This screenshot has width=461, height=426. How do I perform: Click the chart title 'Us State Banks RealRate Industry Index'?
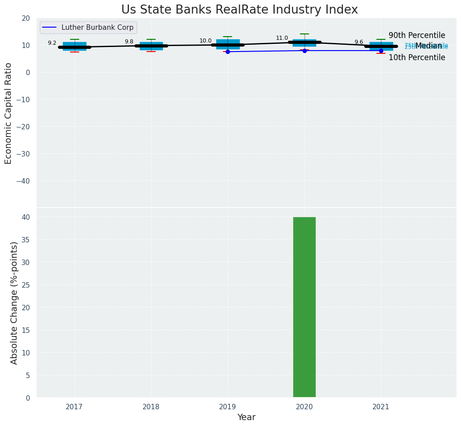[239, 10]
